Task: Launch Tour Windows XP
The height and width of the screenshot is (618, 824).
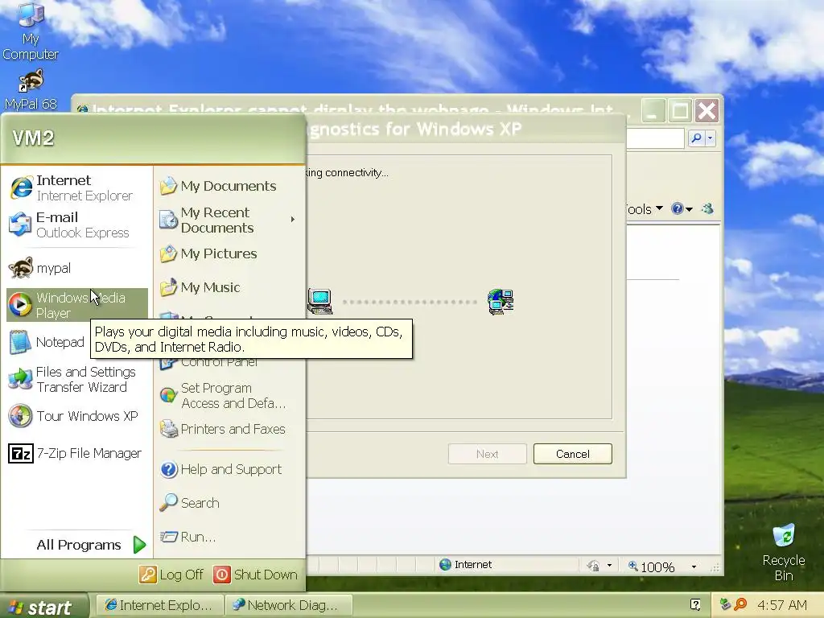Action: pyautogui.click(x=76, y=416)
